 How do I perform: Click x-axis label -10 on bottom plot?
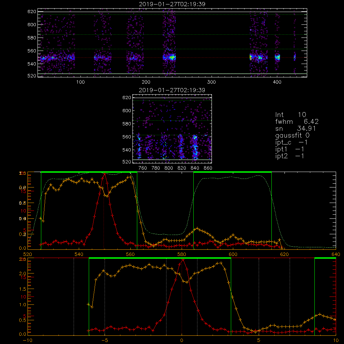[x=28, y=341]
